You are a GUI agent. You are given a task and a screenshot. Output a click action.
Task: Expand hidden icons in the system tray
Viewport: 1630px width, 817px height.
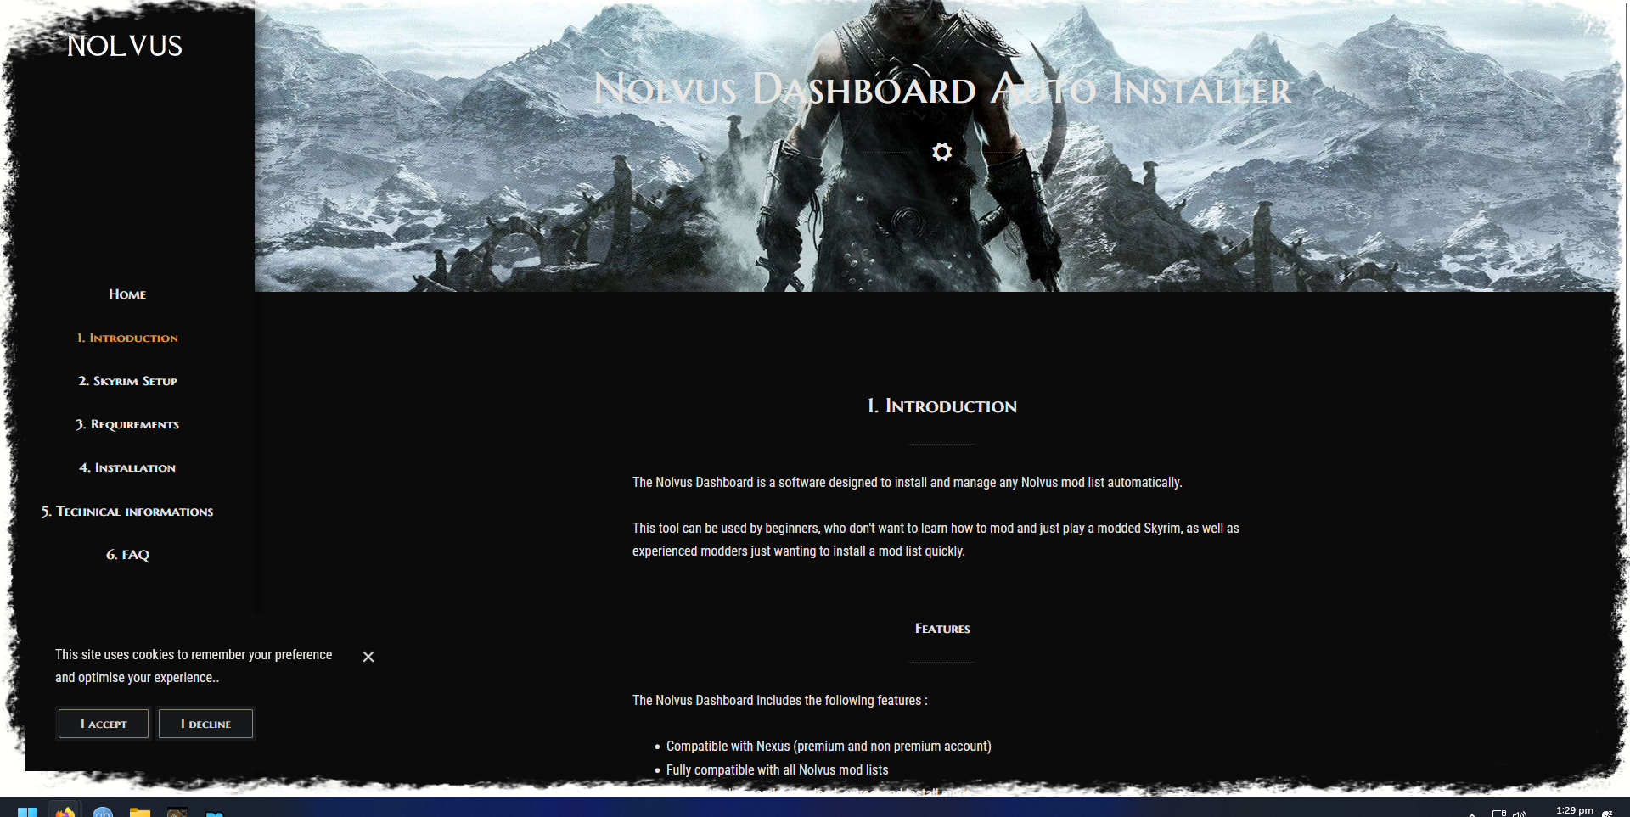click(1473, 812)
